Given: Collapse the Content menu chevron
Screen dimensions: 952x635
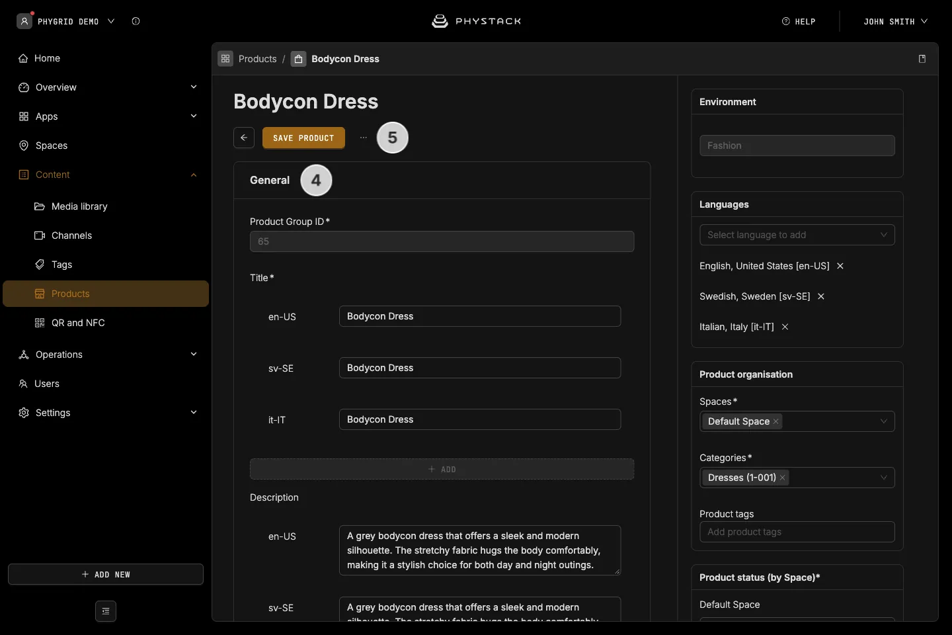Looking at the screenshot, I should pyautogui.click(x=194, y=175).
